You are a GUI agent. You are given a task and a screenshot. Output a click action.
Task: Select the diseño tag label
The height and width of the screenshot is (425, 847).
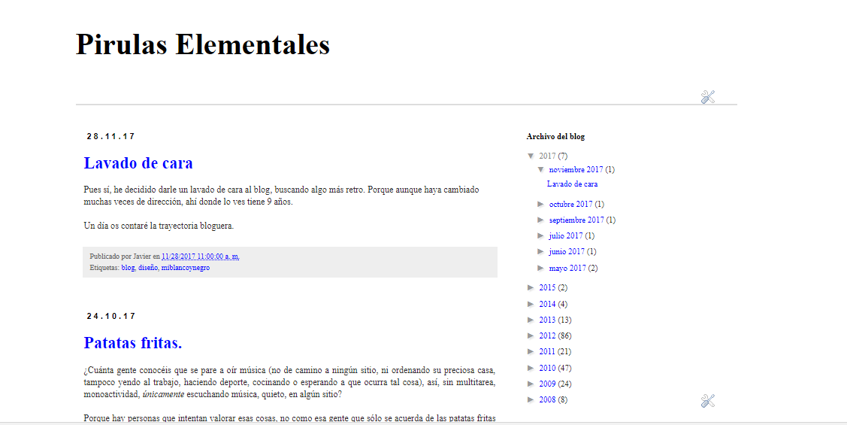point(148,268)
